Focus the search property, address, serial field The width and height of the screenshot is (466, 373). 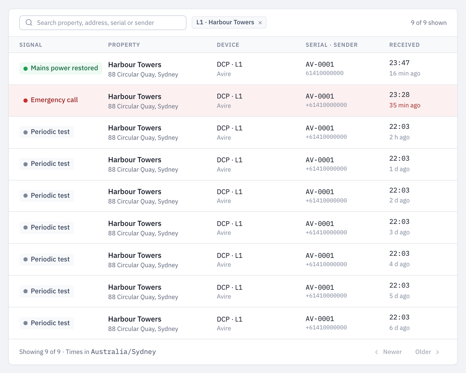[x=103, y=23]
